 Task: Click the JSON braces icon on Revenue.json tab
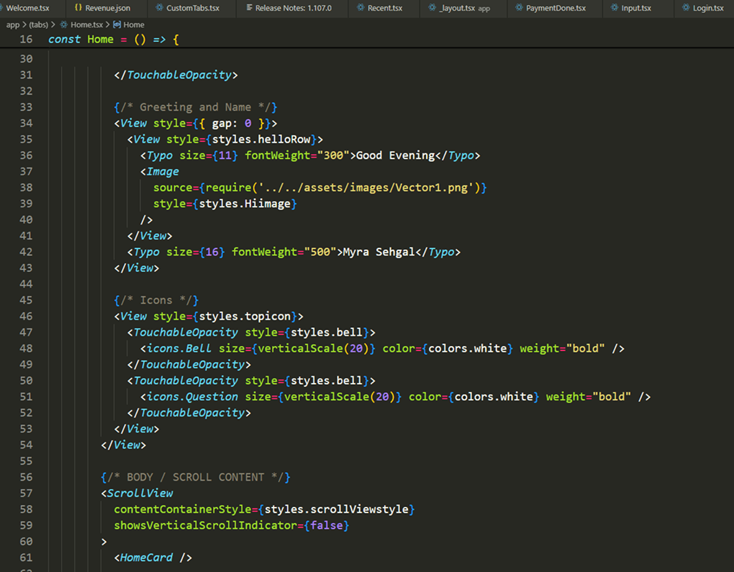click(78, 7)
